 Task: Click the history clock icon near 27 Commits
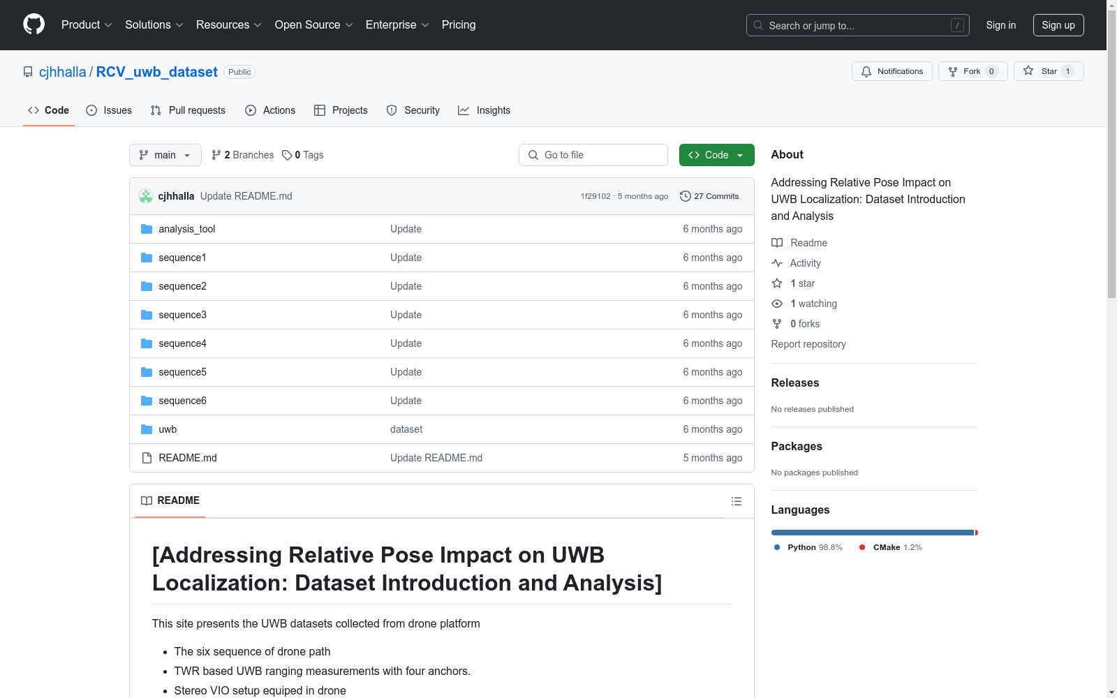[x=686, y=196]
